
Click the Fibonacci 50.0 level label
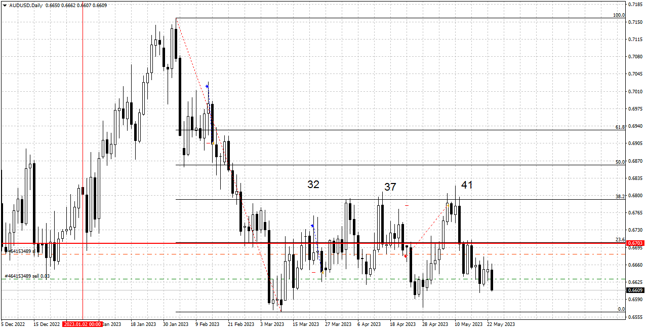coord(620,162)
